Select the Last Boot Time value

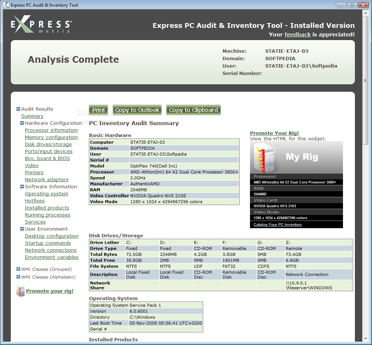click(x=166, y=323)
